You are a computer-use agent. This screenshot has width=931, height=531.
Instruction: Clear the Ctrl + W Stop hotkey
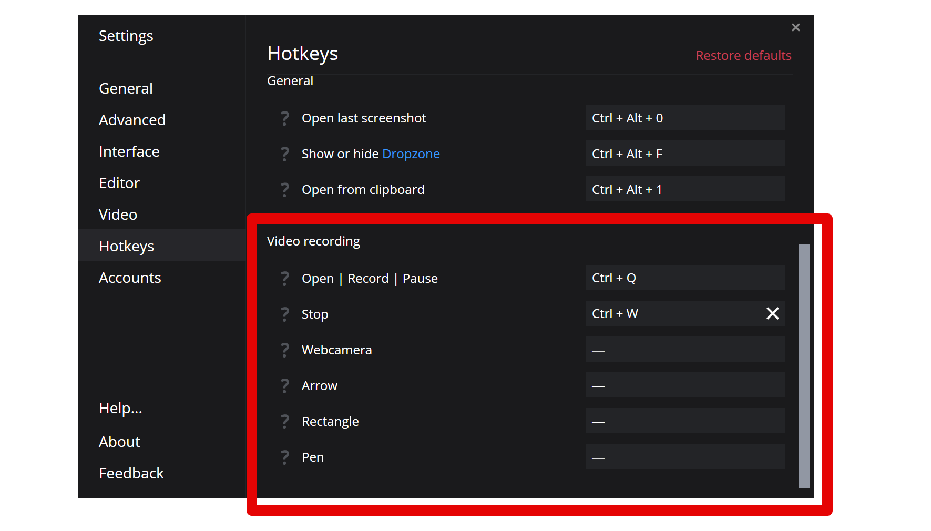[772, 313]
